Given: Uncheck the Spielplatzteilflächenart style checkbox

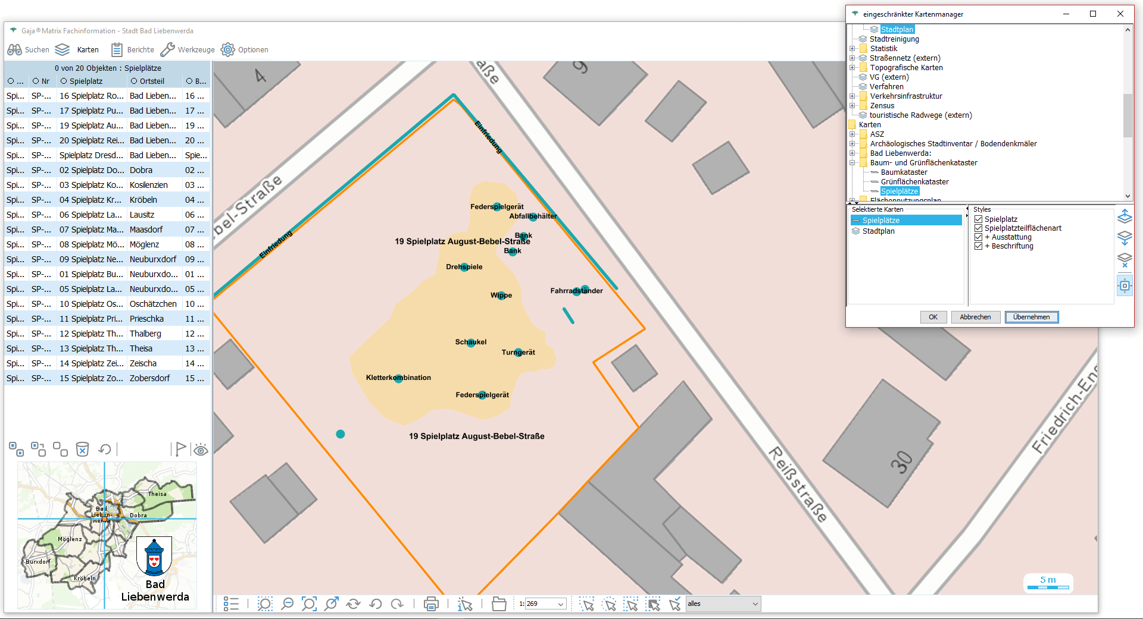Looking at the screenshot, I should pyautogui.click(x=978, y=228).
